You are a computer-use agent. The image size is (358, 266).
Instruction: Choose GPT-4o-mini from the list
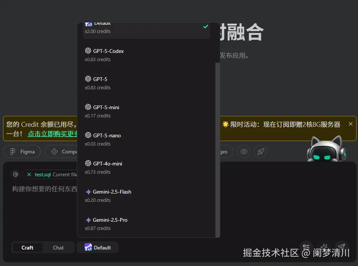[x=146, y=167]
